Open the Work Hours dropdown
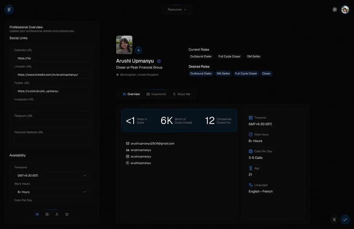This screenshot has height=229, width=354. (52, 192)
